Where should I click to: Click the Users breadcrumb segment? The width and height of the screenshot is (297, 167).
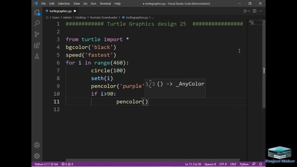click(56, 18)
